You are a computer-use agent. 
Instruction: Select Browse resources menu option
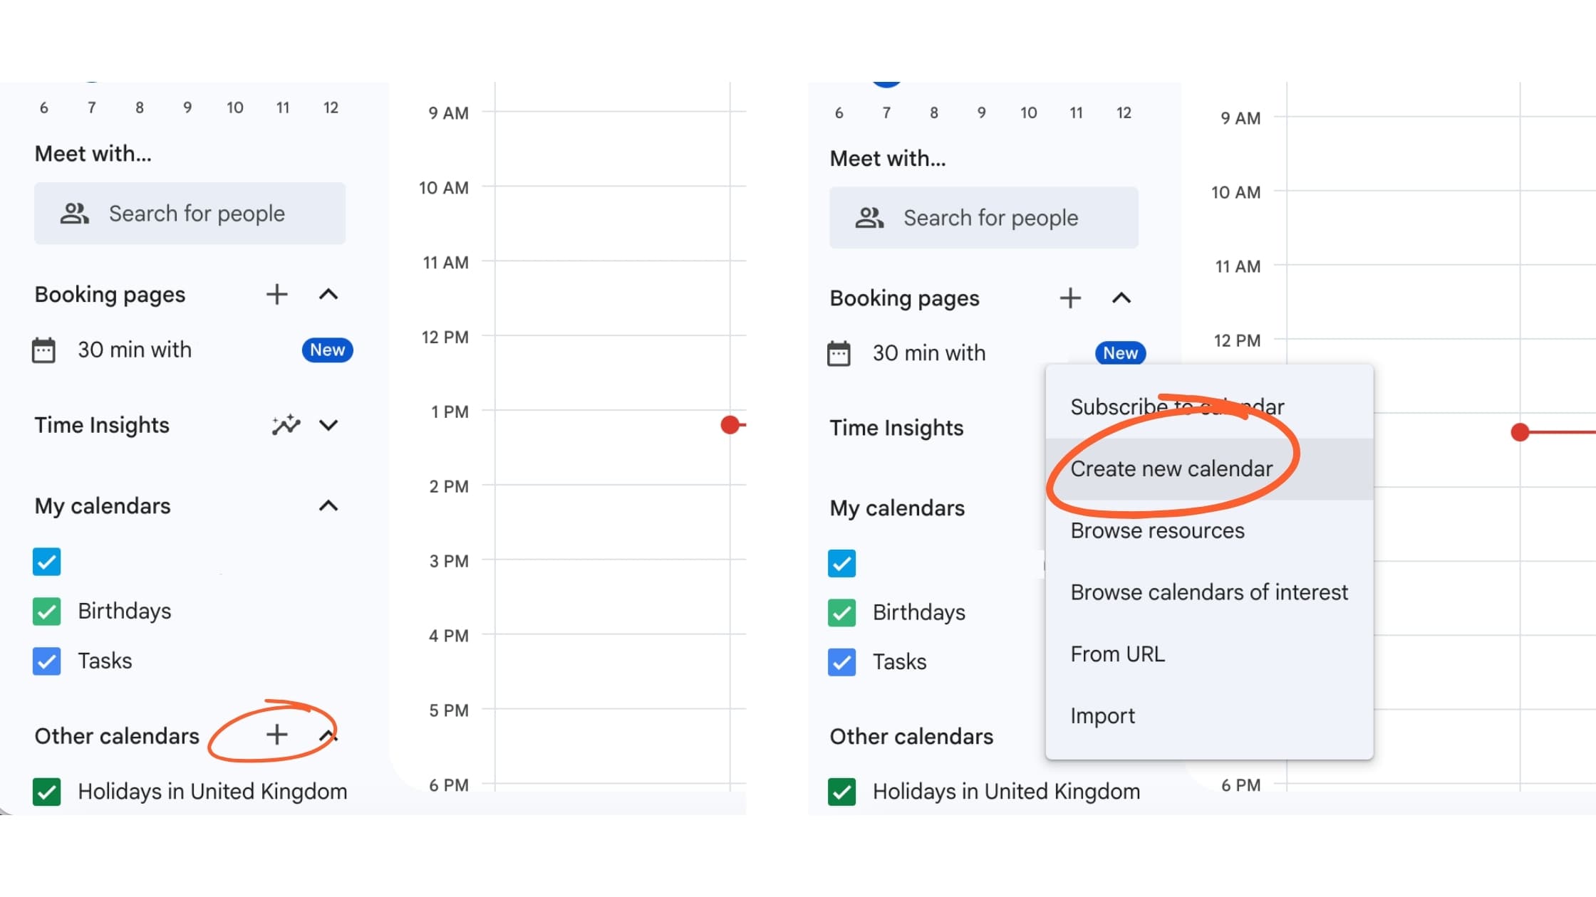[1209, 530]
